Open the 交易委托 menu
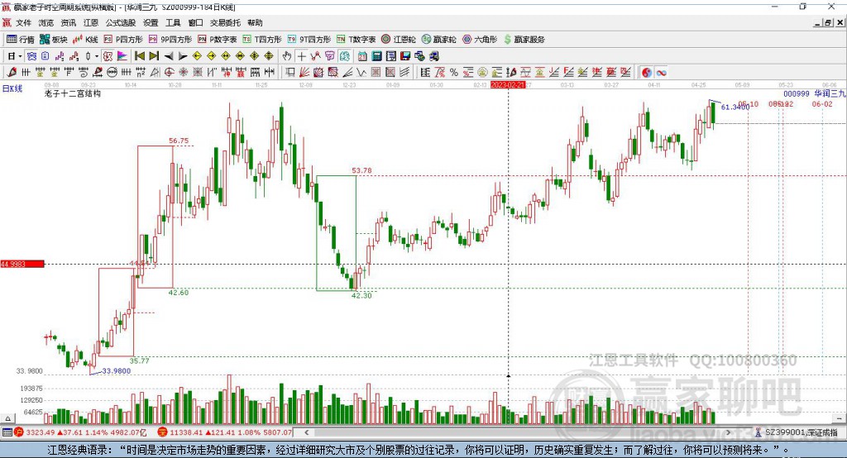This screenshot has width=847, height=458. coord(225,22)
